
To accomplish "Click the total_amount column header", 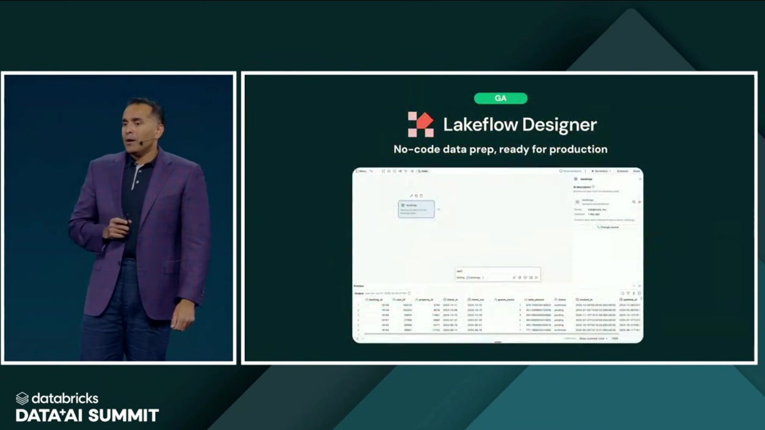I will (x=535, y=299).
